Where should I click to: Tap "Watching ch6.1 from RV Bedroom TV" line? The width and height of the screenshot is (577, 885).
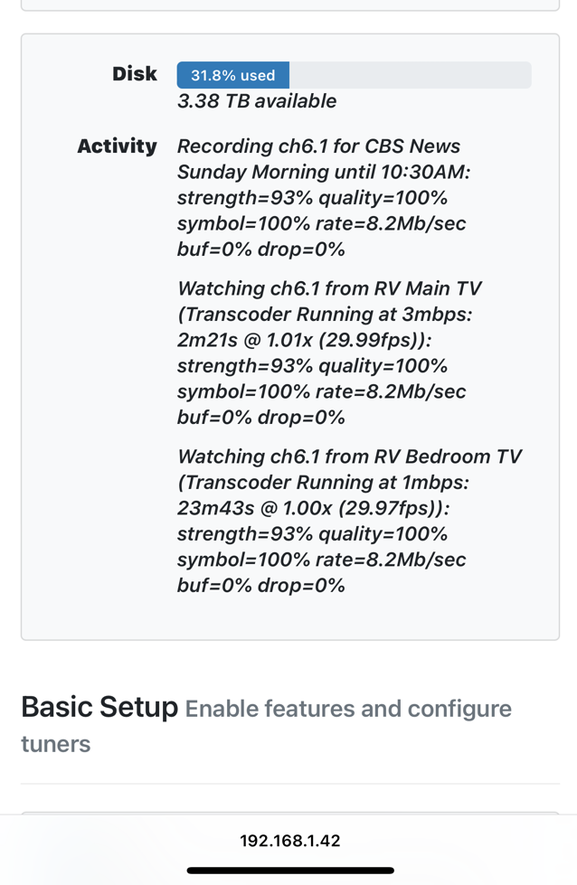pos(349,457)
